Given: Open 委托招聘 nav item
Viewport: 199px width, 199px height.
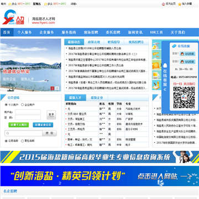Looking at the screenshot, I should pyautogui.click(x=113, y=32).
